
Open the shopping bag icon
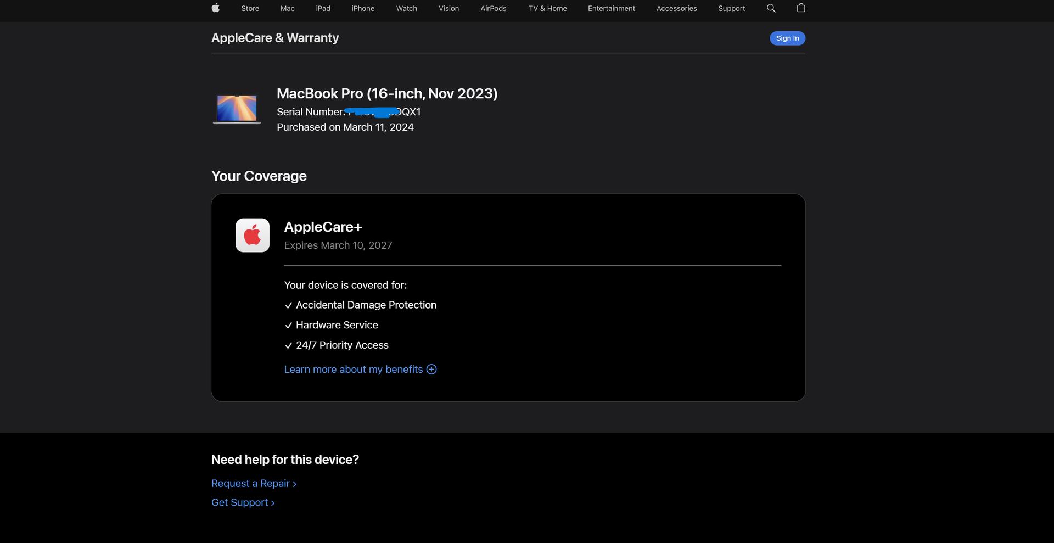[801, 8]
